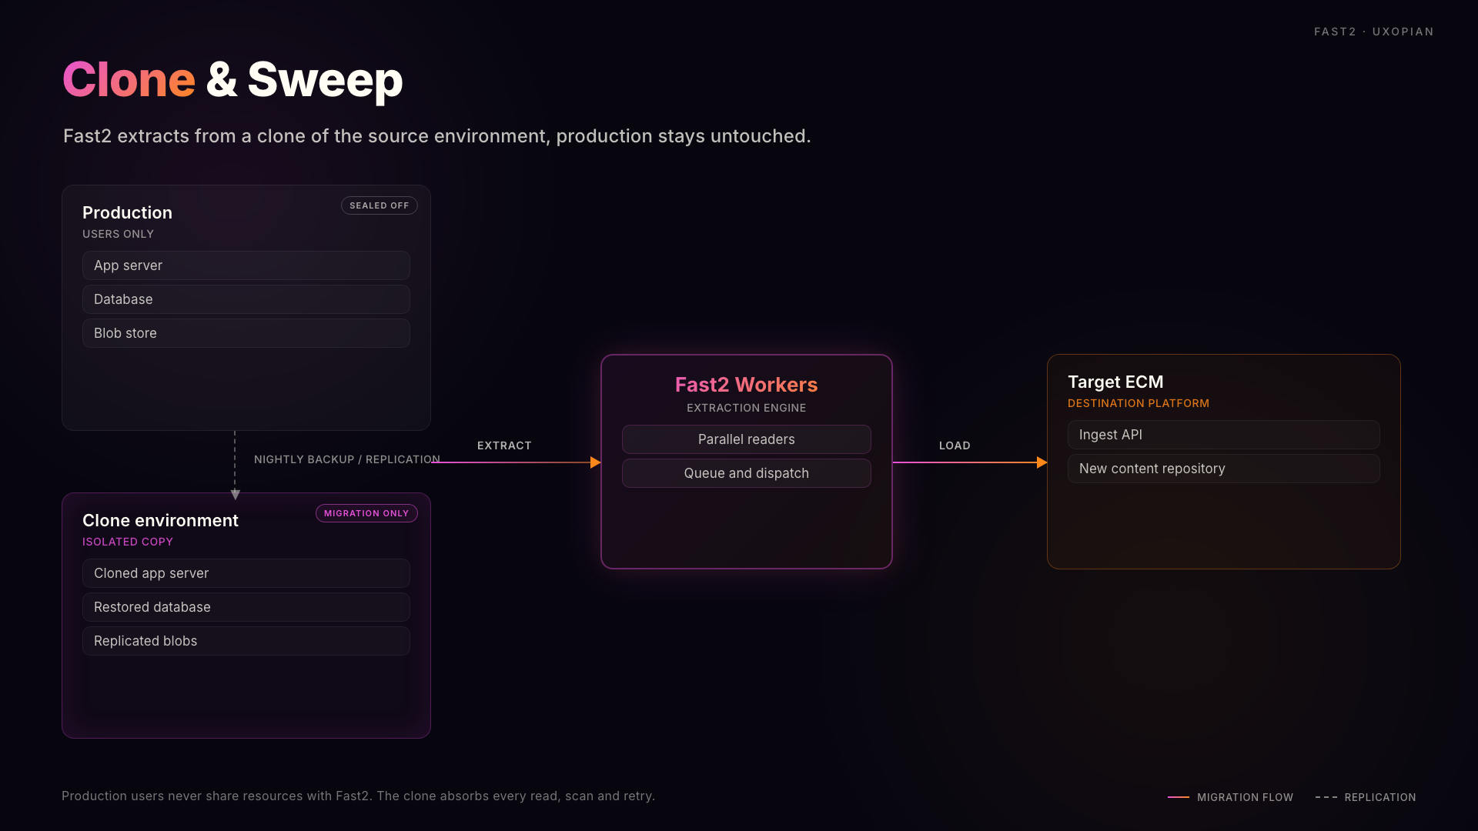The height and width of the screenshot is (831, 1478).
Task: Click the ISOLATED COPY subtitle
Action: tap(128, 542)
